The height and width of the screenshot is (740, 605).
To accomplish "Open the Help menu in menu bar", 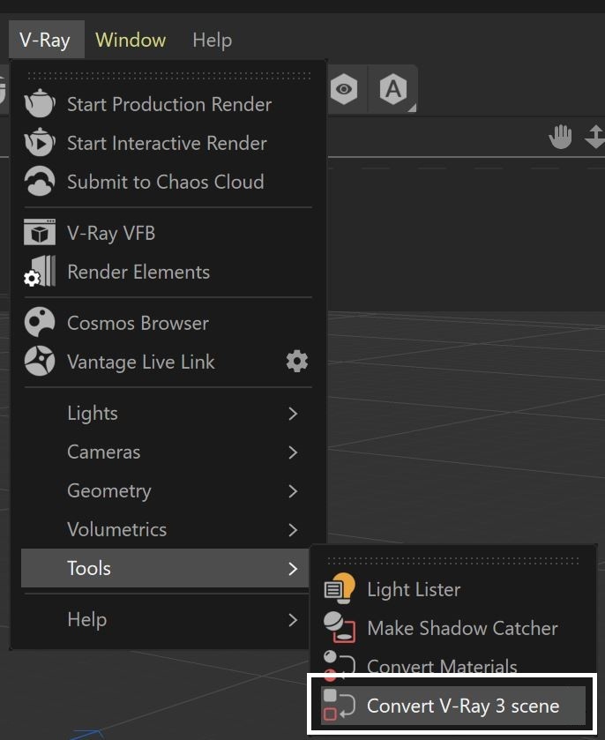I will [x=212, y=40].
